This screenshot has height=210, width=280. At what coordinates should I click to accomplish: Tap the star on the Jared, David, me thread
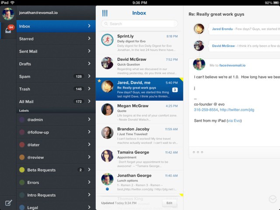tap(99, 80)
